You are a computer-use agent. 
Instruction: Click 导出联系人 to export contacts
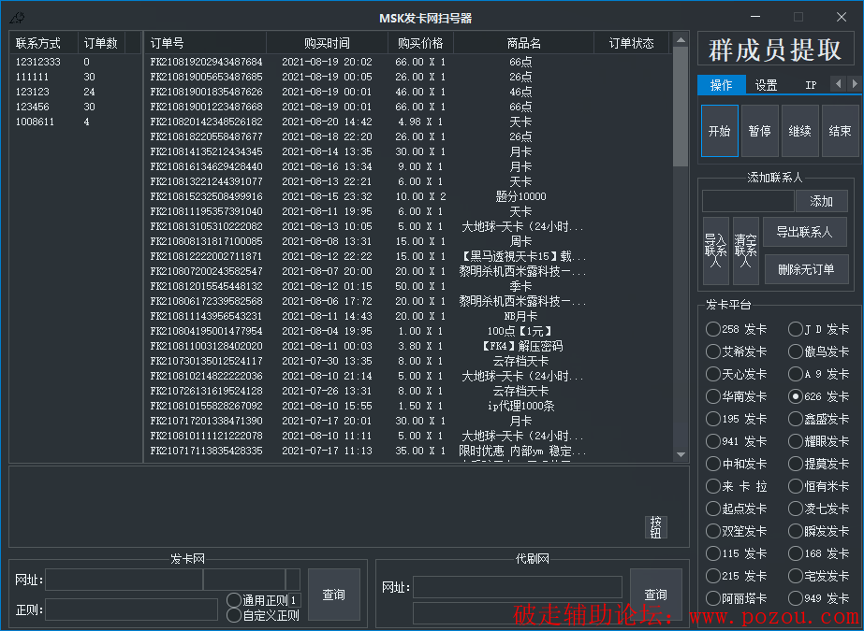(805, 232)
